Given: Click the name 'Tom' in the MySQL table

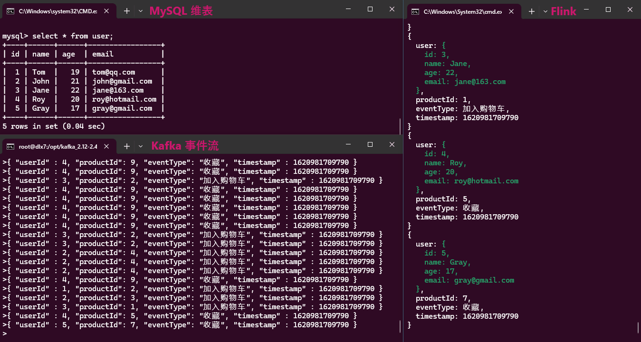Looking at the screenshot, I should [39, 72].
